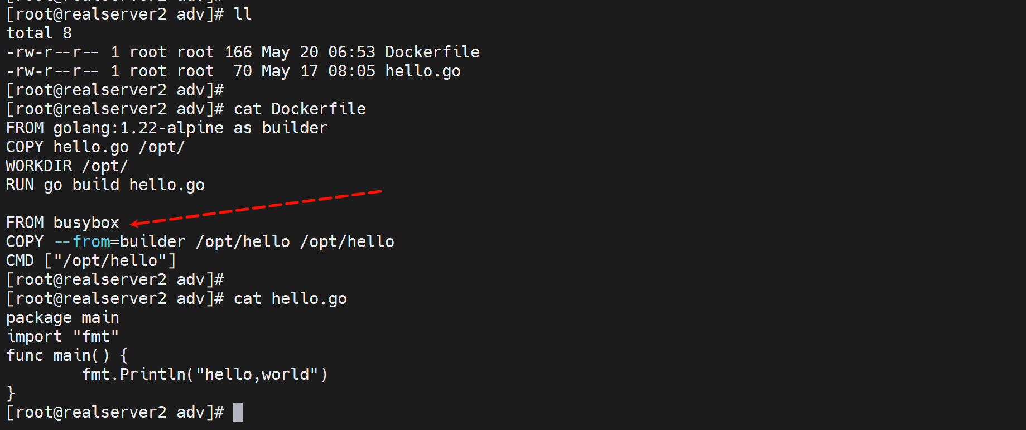Click the "ll" command on the first line
Image resolution: width=1026 pixels, height=430 pixels.
243,15
